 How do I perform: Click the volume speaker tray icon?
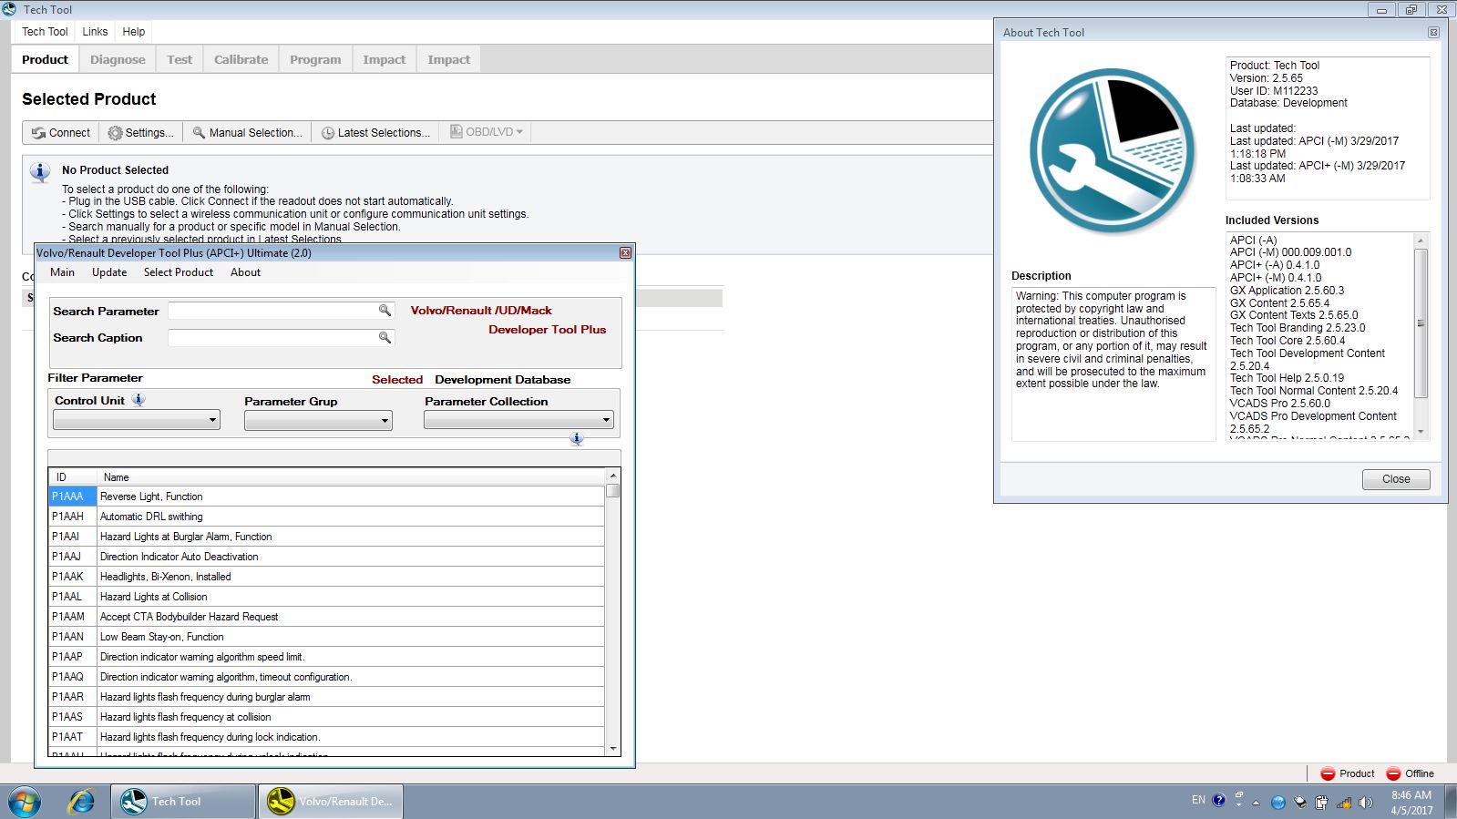(x=1365, y=803)
